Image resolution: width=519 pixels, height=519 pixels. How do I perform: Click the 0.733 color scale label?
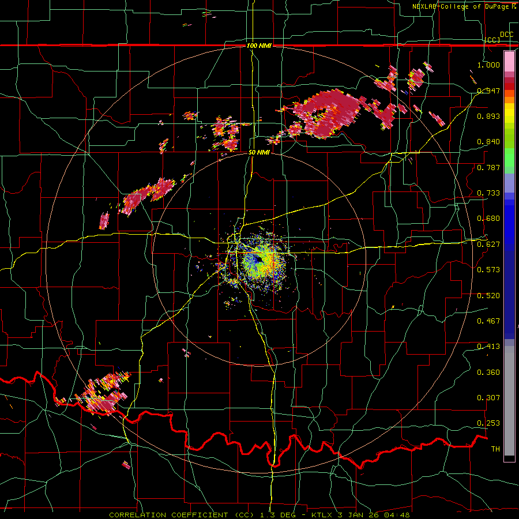pyautogui.click(x=488, y=193)
